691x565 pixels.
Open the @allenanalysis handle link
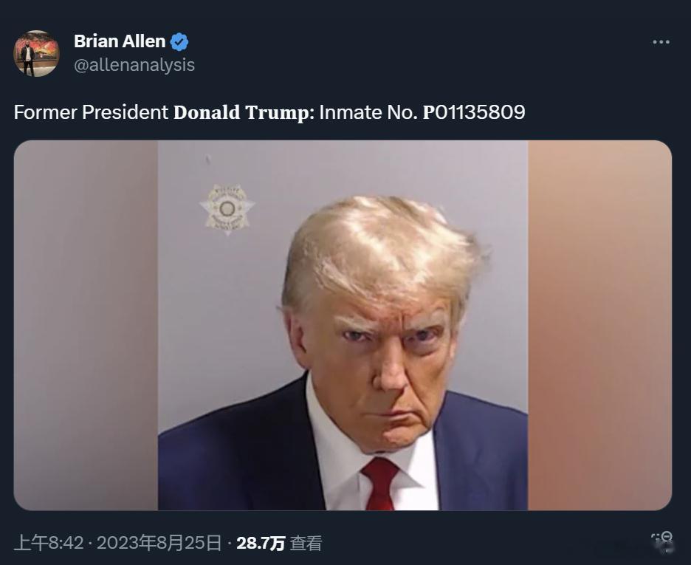point(134,65)
